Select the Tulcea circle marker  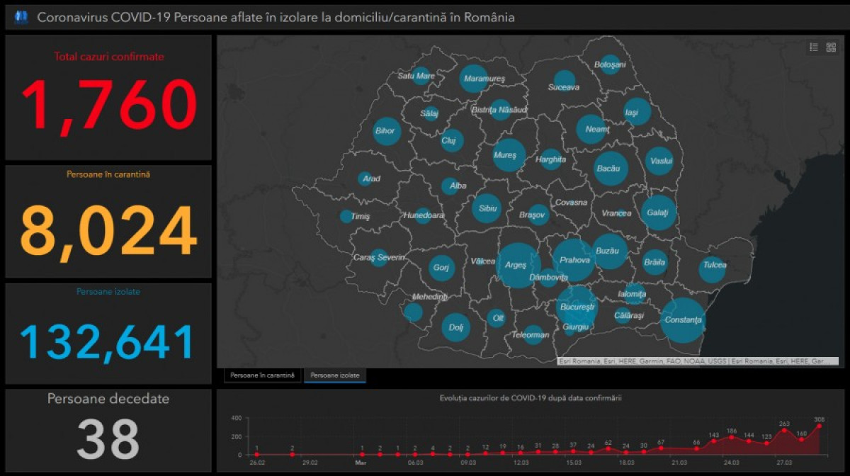coord(712,269)
